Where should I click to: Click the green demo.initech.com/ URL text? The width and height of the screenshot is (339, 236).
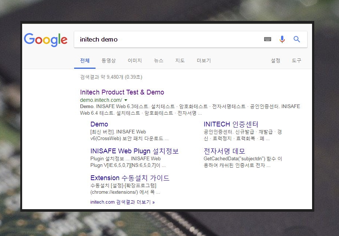coord(101,100)
